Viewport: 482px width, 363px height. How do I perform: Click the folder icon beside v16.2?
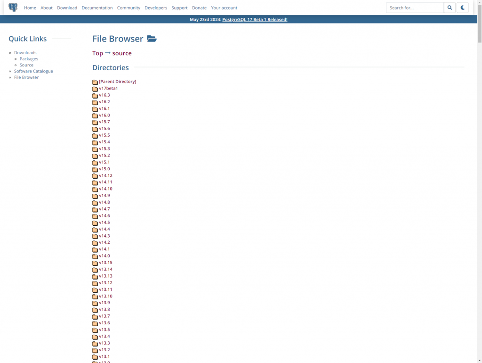click(95, 102)
